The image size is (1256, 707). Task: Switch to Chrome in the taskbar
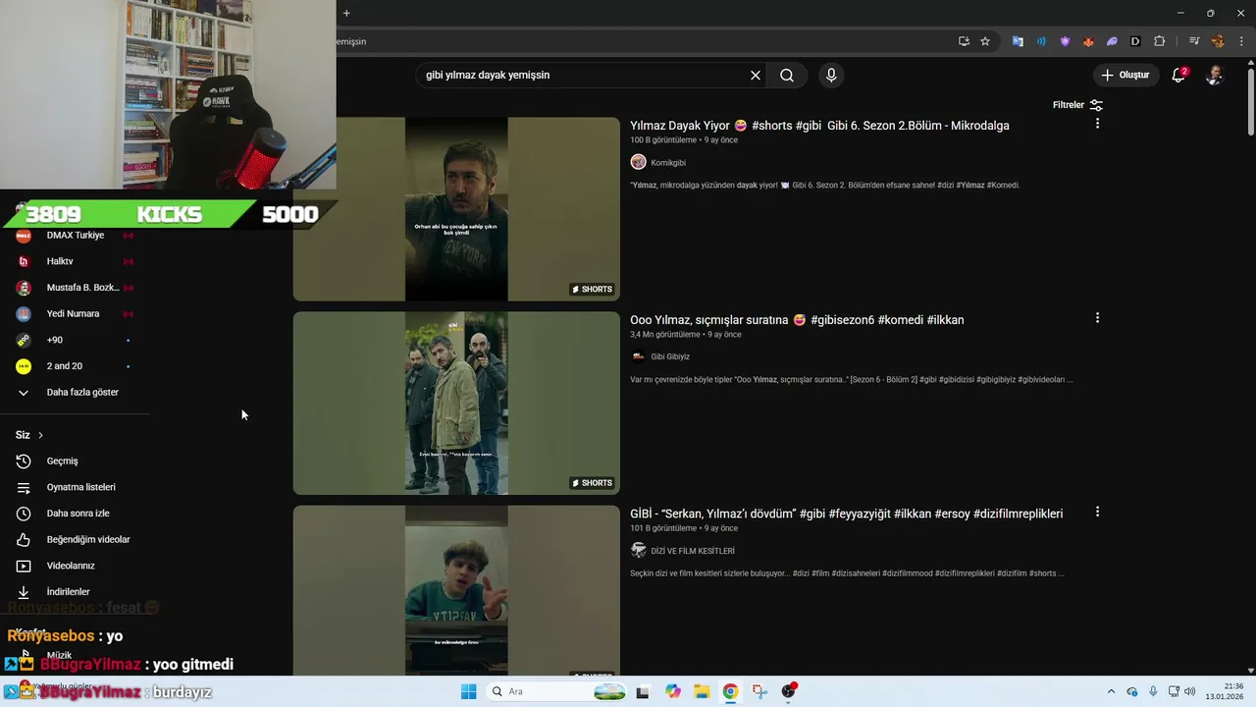(x=730, y=691)
